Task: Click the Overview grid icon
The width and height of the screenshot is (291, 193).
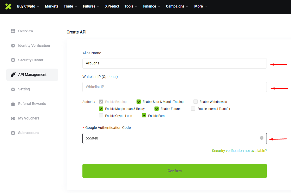Action: pos(13,31)
